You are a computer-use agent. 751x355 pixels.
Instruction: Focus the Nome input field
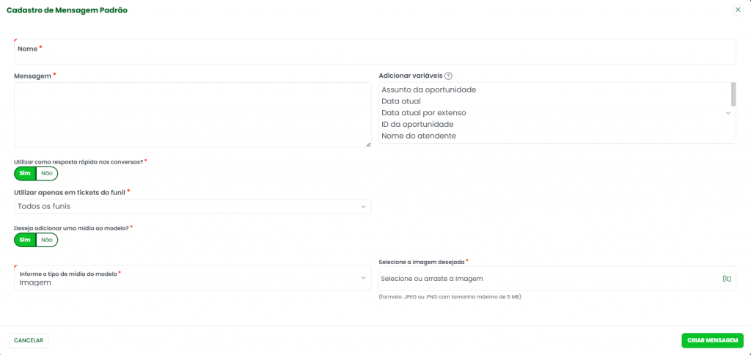coord(375,52)
